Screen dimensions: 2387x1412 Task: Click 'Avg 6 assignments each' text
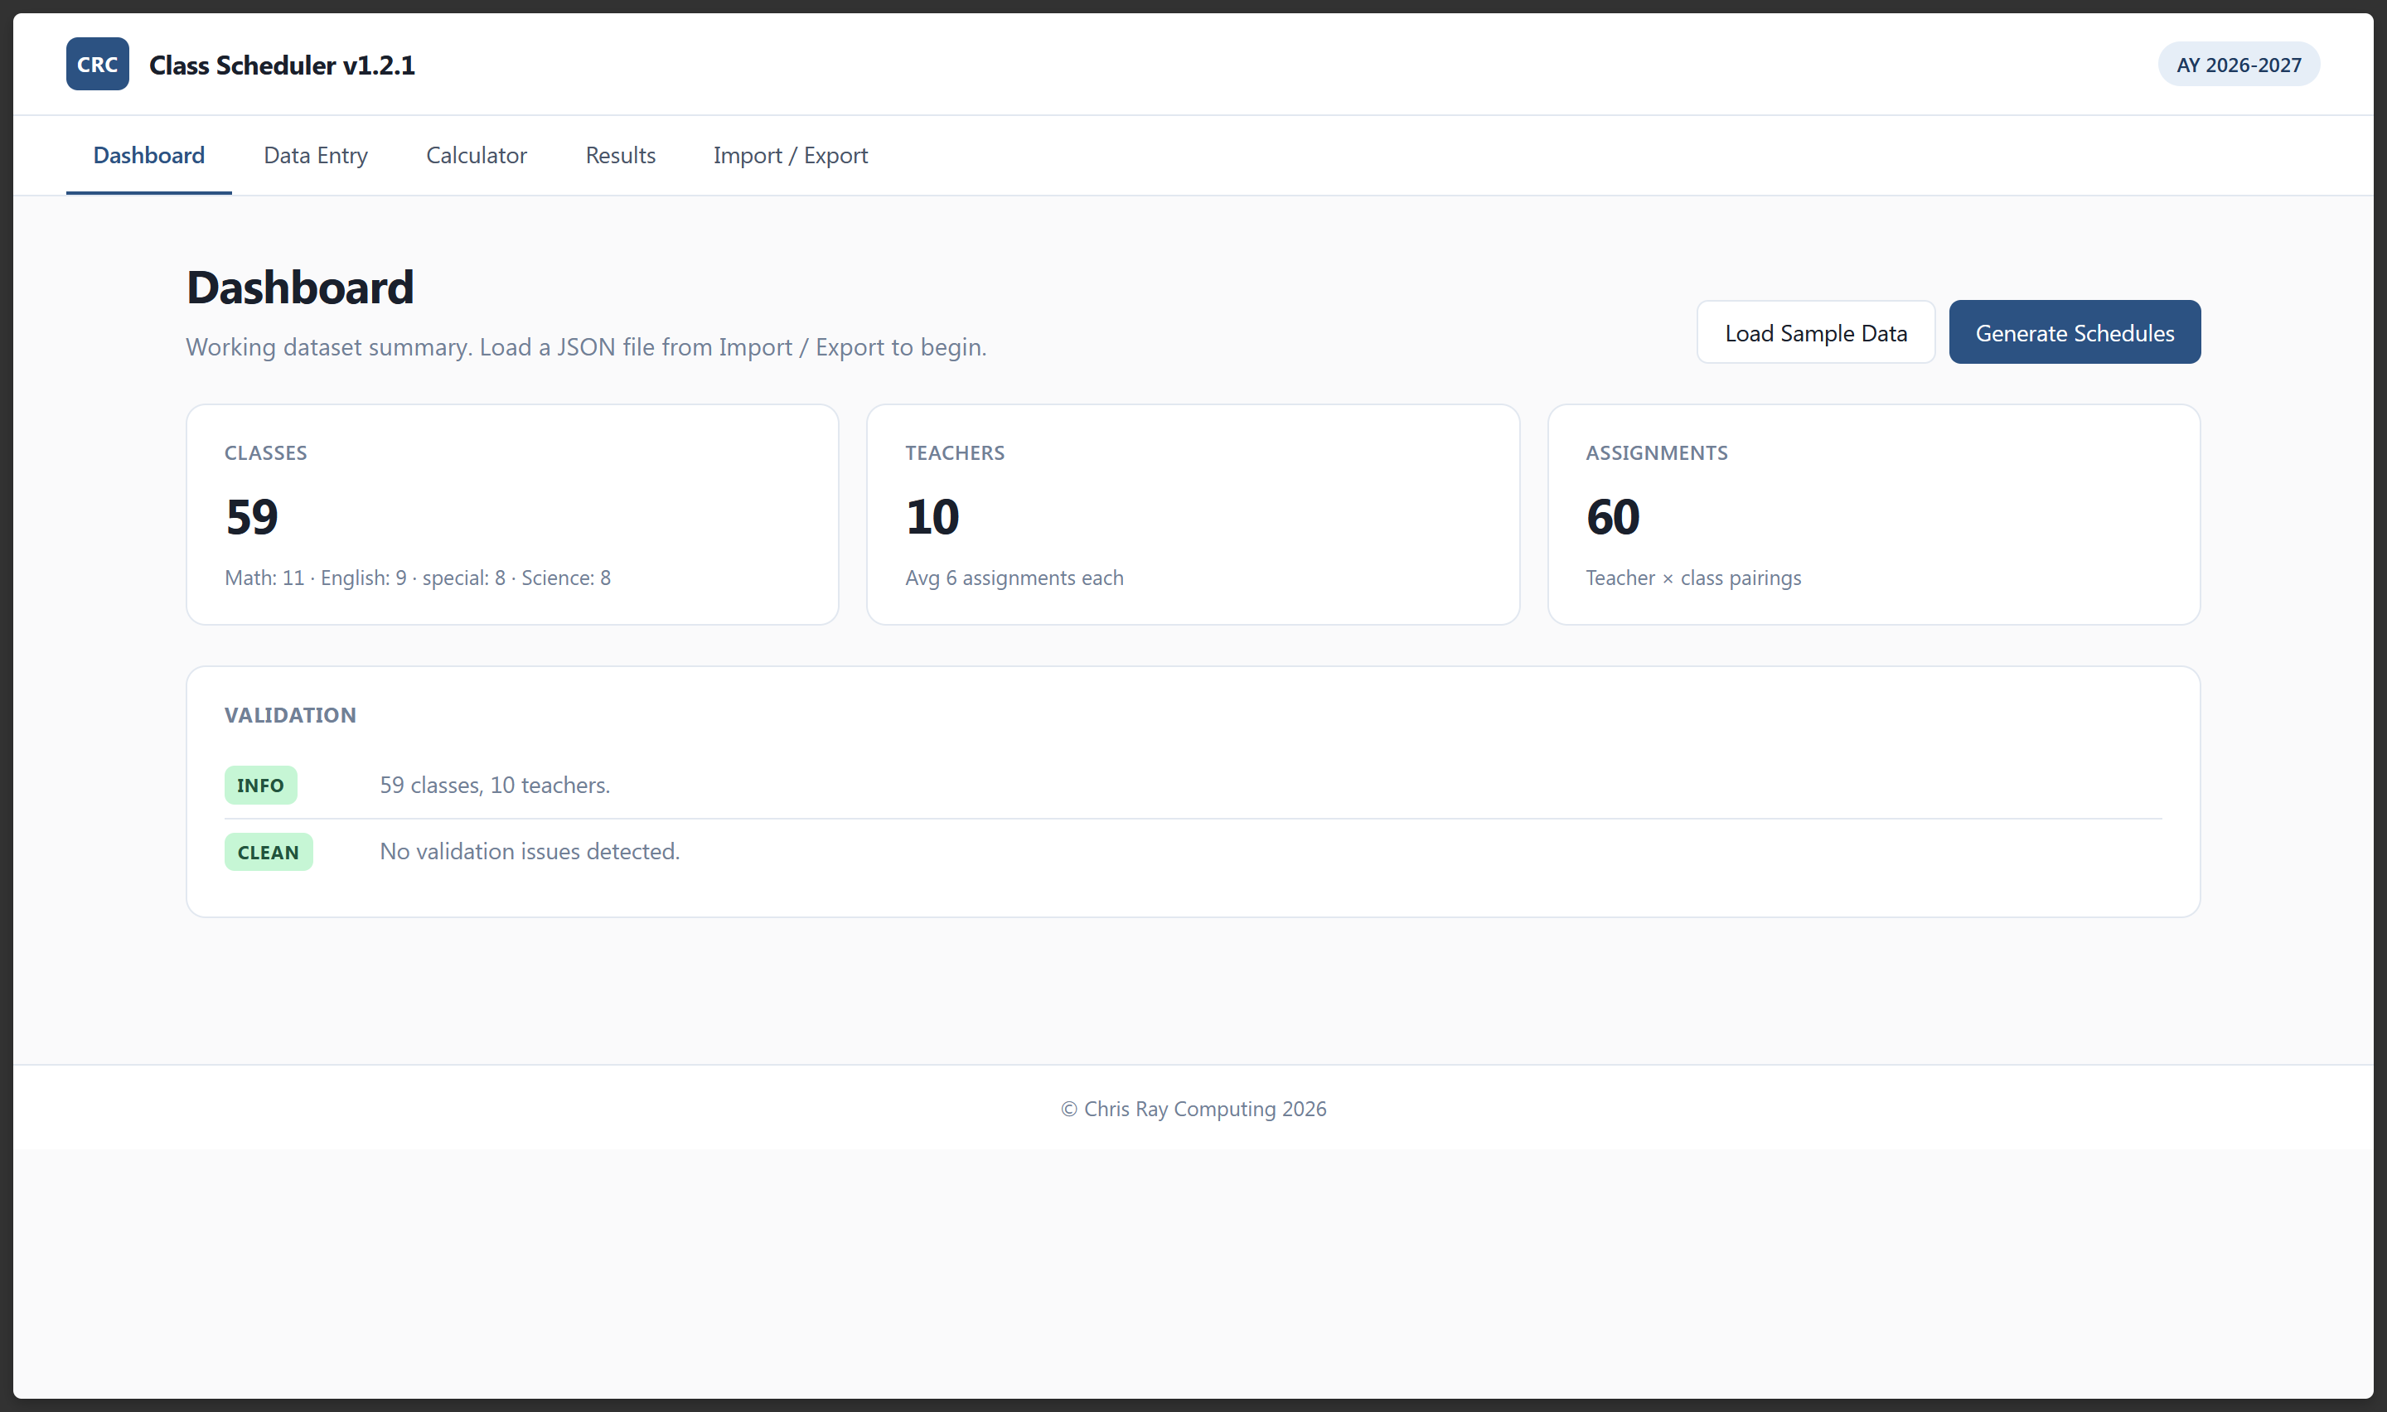click(x=1014, y=578)
